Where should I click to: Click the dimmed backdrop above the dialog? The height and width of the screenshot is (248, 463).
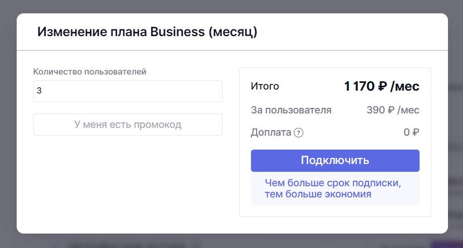pyautogui.click(x=231, y=6)
